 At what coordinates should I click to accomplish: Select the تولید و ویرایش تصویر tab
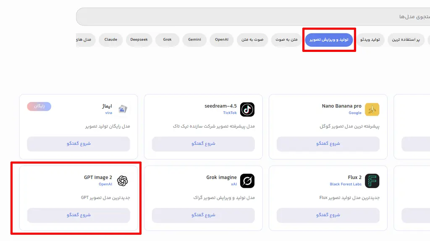[x=329, y=40]
